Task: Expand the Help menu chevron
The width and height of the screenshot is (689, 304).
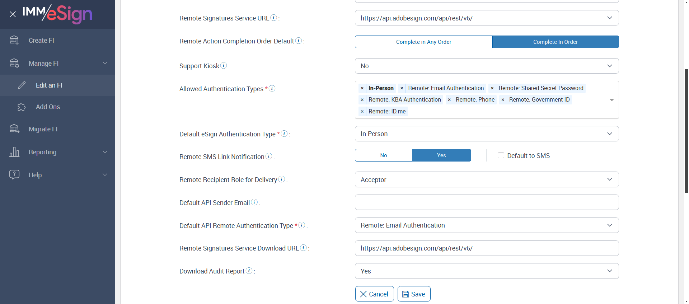Action: (105, 175)
